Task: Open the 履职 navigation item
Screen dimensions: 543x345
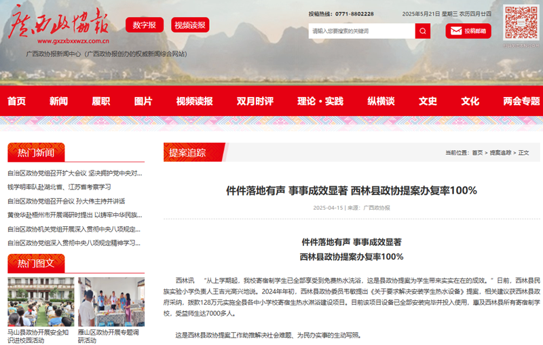Action: click(x=101, y=101)
